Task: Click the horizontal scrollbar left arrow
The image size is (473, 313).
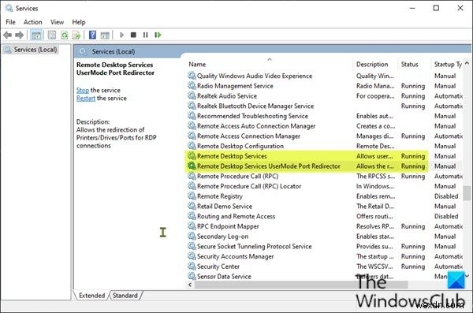Action: [x=190, y=285]
